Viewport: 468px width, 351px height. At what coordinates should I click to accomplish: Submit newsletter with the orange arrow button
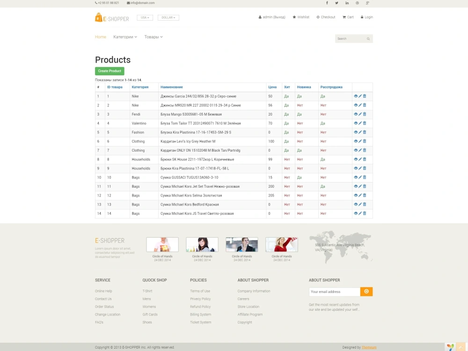(x=366, y=291)
